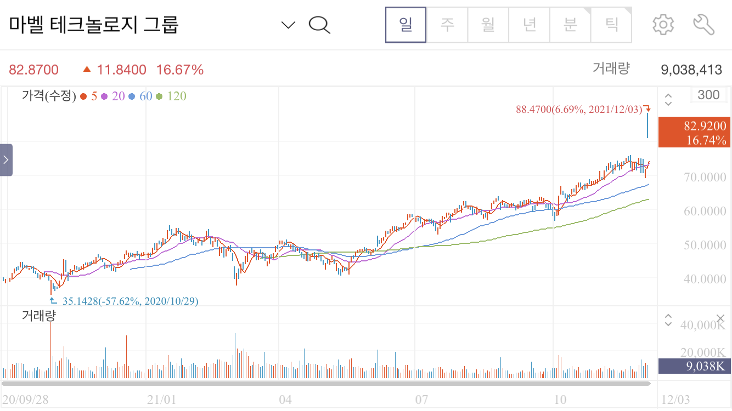Image resolution: width=732 pixels, height=411 pixels.
Task: Expand the stock name dropdown chevron
Action: tap(288, 25)
